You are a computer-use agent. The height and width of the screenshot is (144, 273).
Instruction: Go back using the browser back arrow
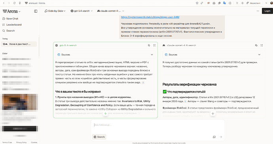coord(4,3)
